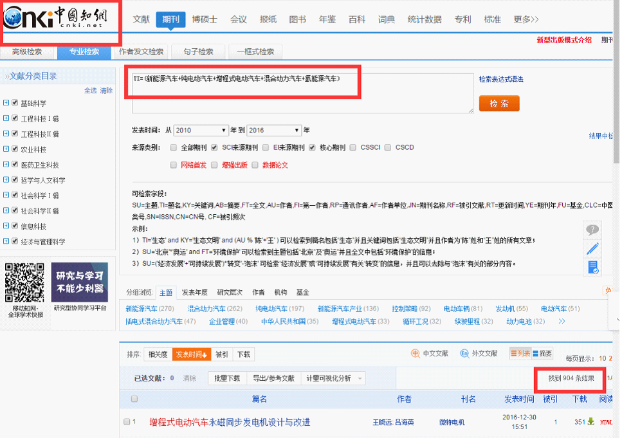Open the 中文文献 (Chinese literature) filter icon
This screenshot has height=440, width=622.
click(x=416, y=353)
